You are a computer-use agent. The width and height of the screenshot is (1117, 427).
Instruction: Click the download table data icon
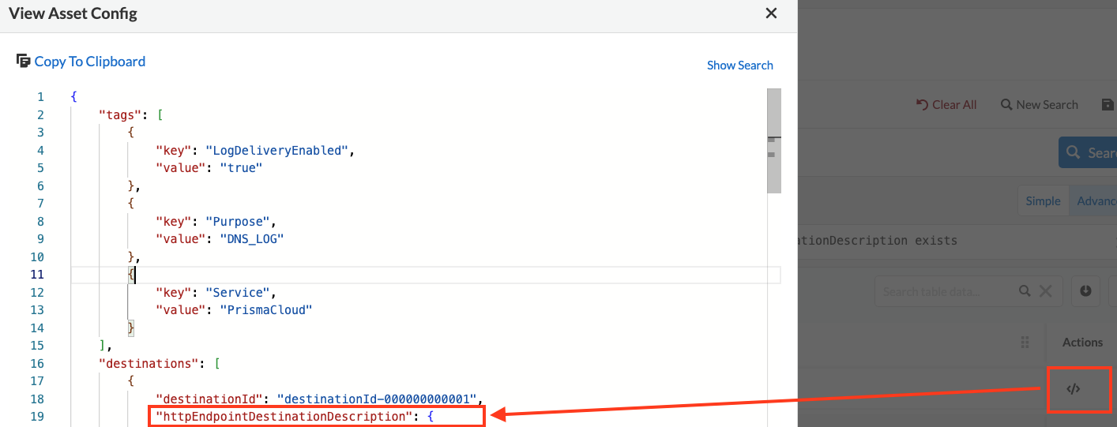(x=1085, y=291)
